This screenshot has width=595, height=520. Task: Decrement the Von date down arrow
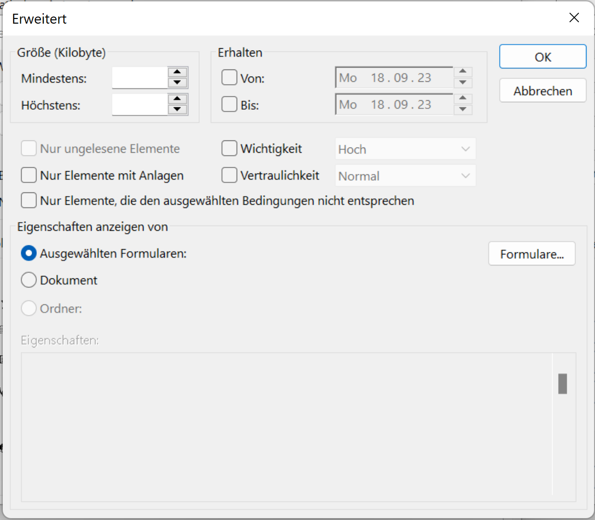click(x=463, y=83)
